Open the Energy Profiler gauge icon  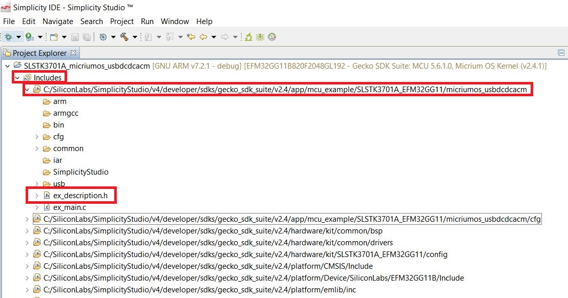(272, 37)
